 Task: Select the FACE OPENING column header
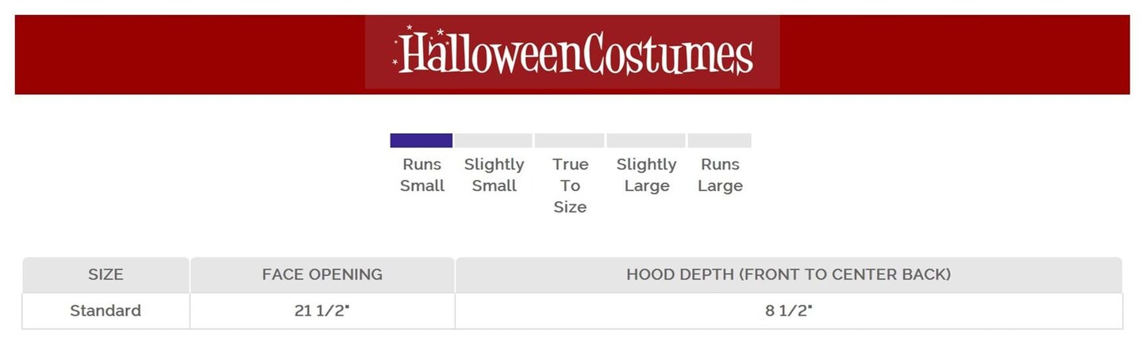click(322, 275)
